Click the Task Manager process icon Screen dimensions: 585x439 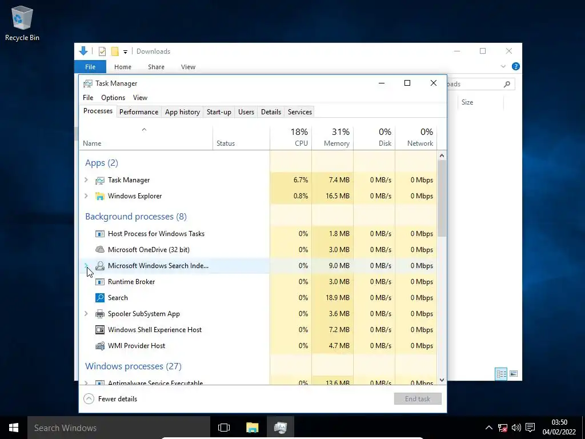click(99, 180)
